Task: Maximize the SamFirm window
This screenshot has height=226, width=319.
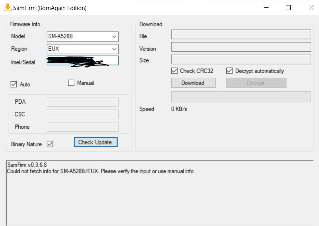Action: (x=288, y=8)
